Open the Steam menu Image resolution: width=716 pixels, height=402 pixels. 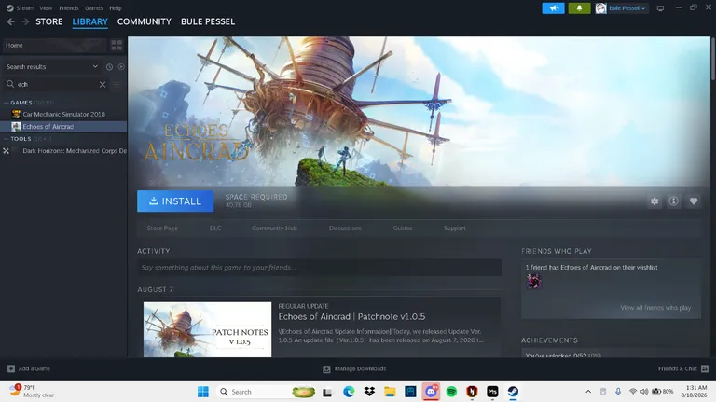tap(24, 8)
